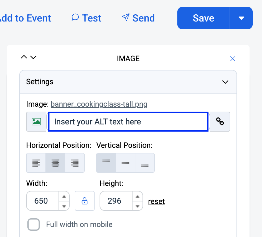The height and width of the screenshot is (237, 262).
Task: Click the Height number field
Action: (x=116, y=201)
